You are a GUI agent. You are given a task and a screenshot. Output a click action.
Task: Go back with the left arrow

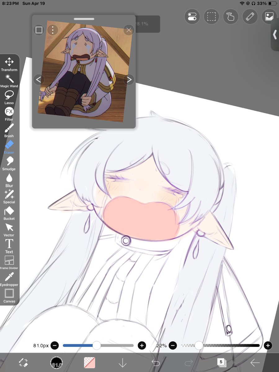(x=255, y=362)
